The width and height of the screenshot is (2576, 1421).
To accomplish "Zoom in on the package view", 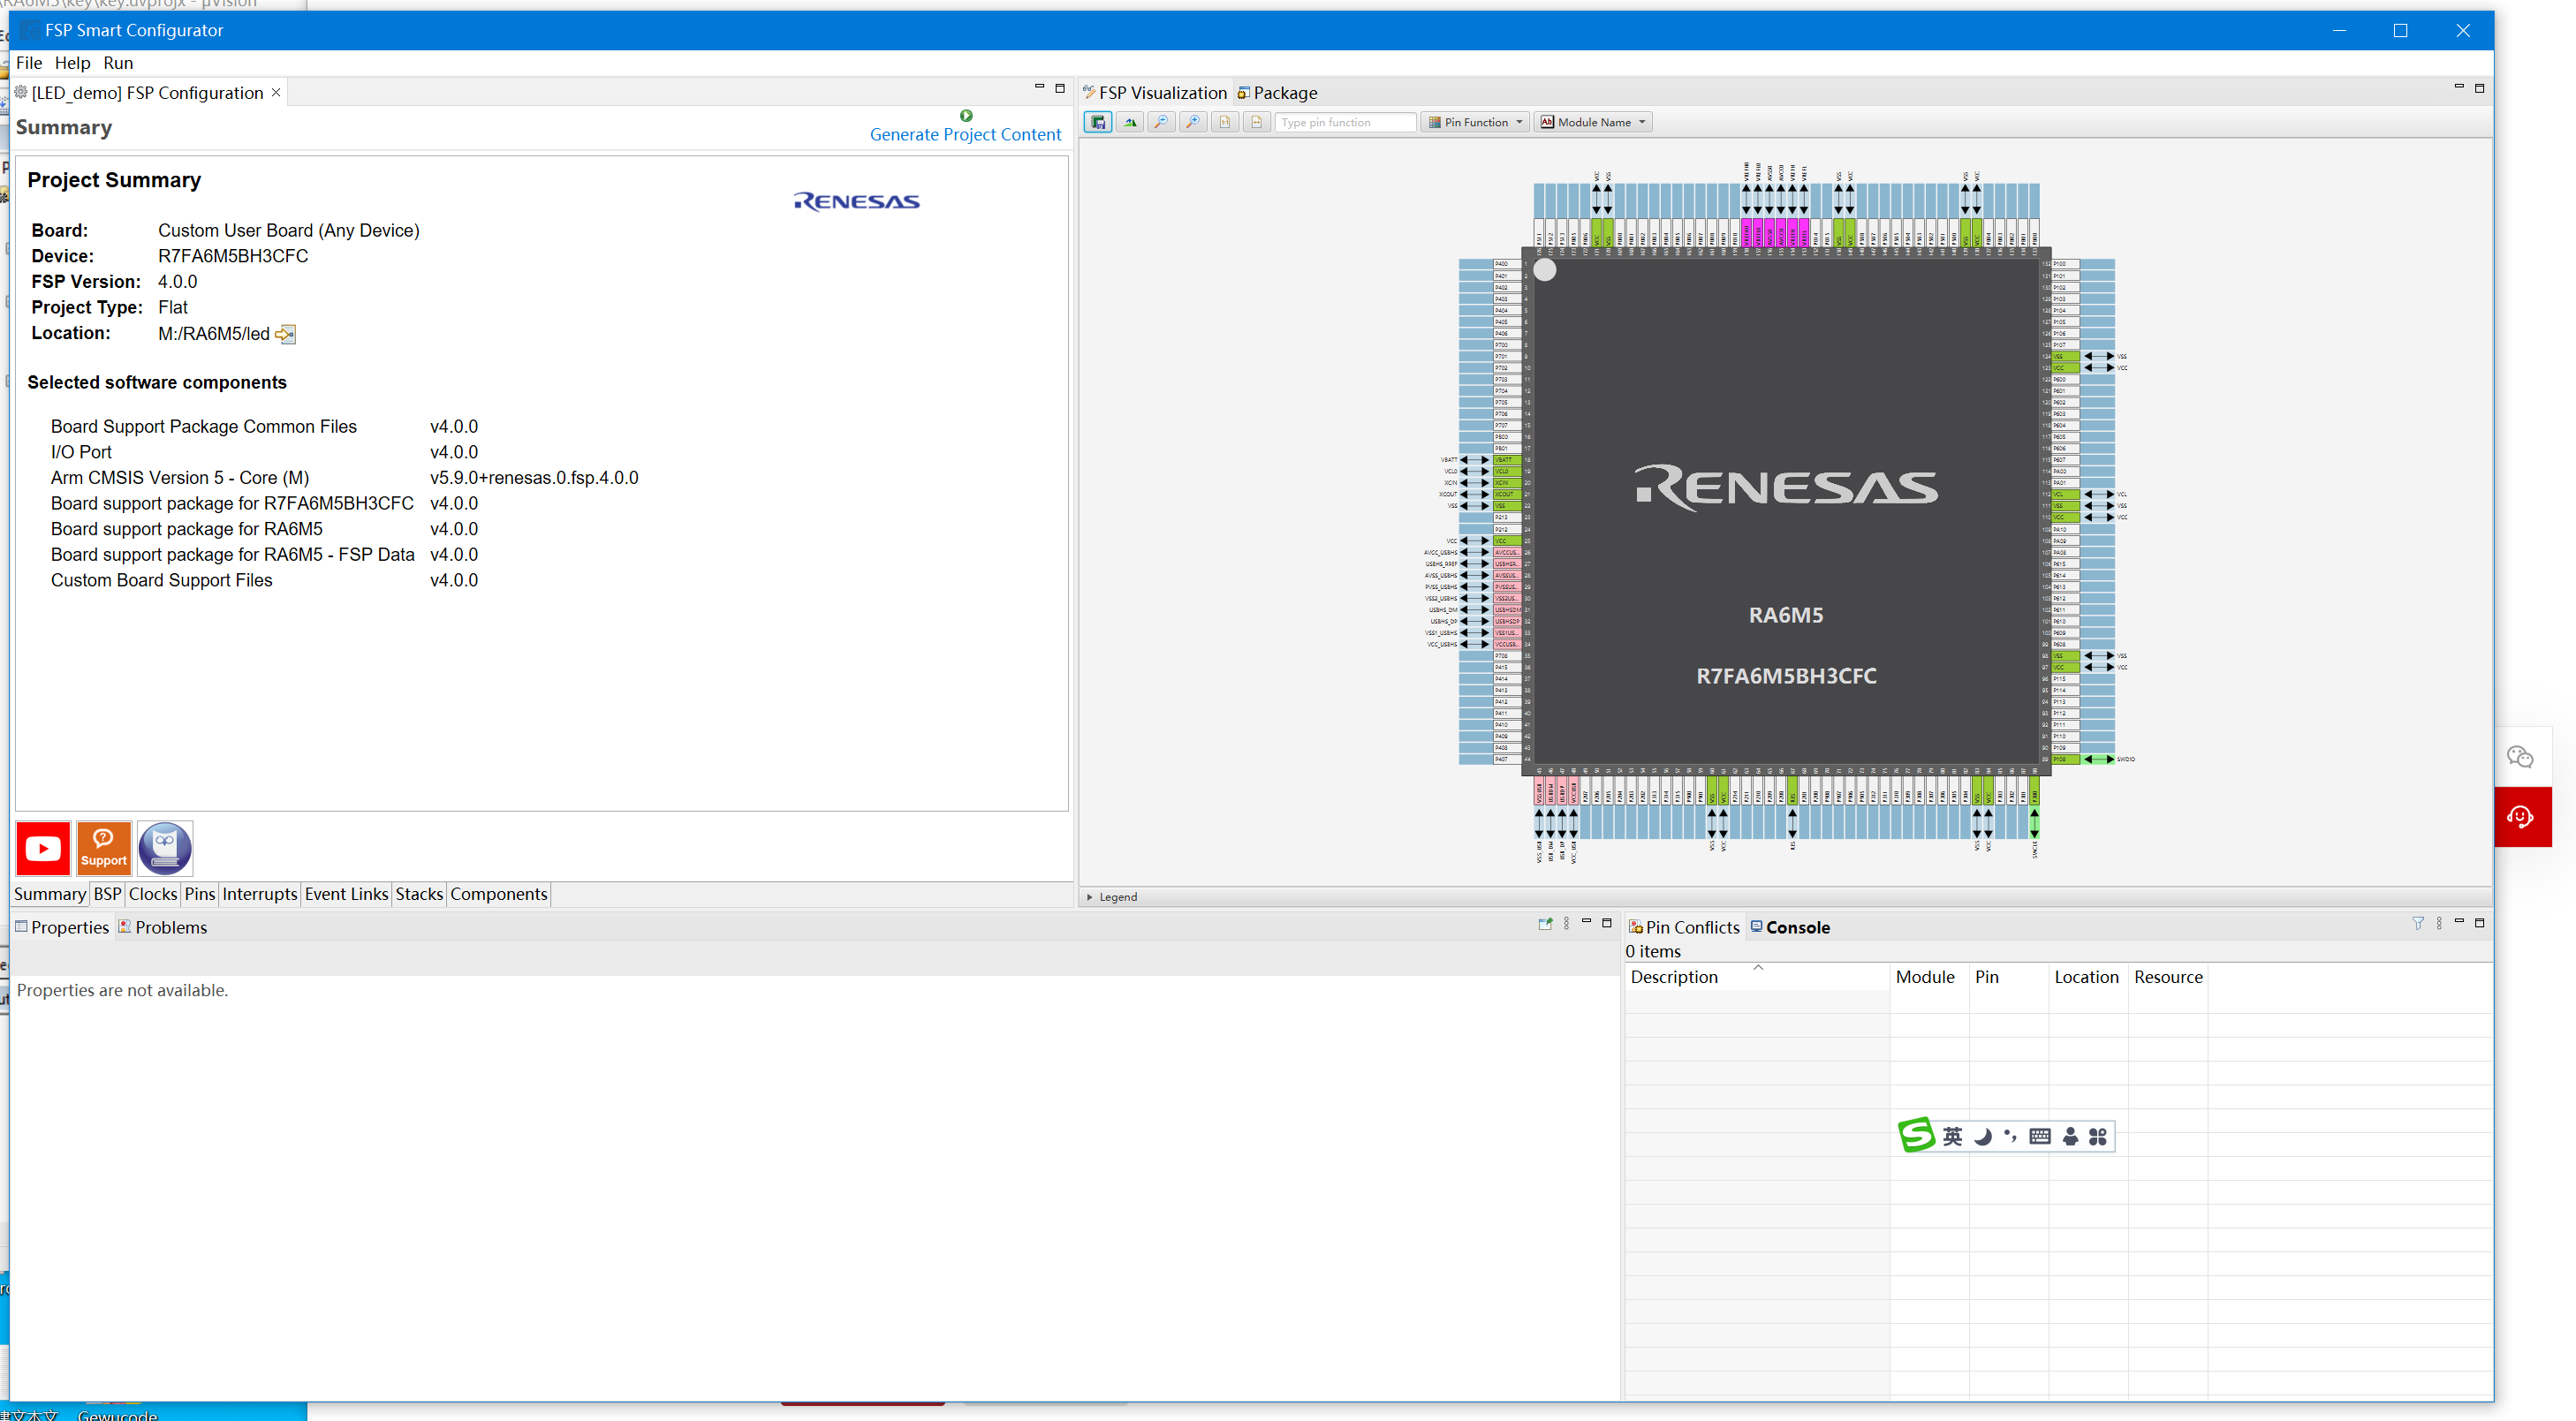I will (1193, 122).
